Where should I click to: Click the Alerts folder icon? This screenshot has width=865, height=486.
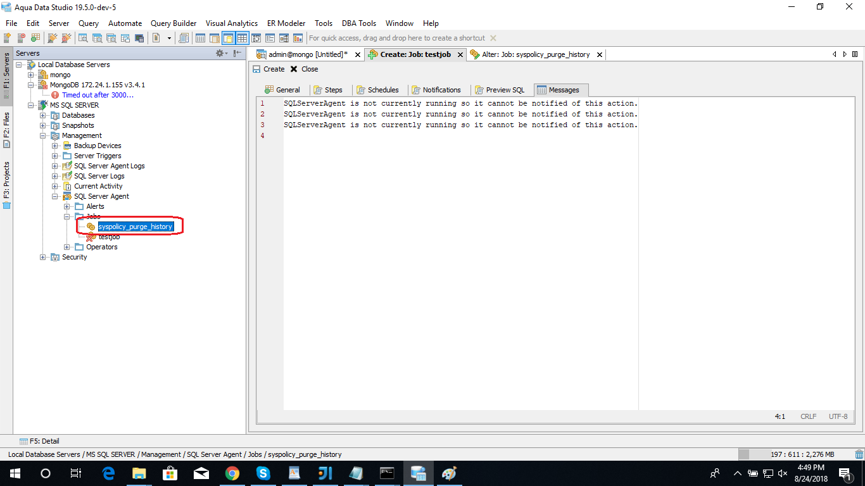click(79, 206)
